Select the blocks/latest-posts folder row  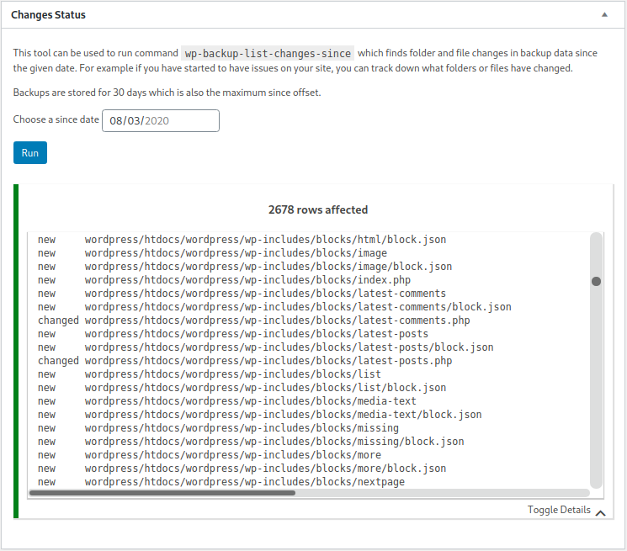pyautogui.click(x=233, y=334)
